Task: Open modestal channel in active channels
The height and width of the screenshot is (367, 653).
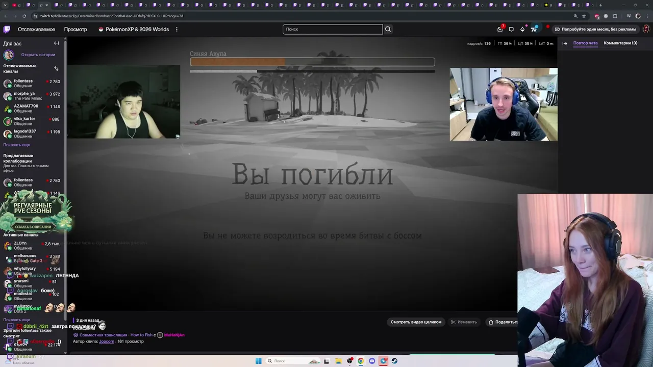Action: coord(32,296)
